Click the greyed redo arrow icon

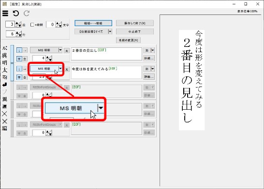(27, 14)
